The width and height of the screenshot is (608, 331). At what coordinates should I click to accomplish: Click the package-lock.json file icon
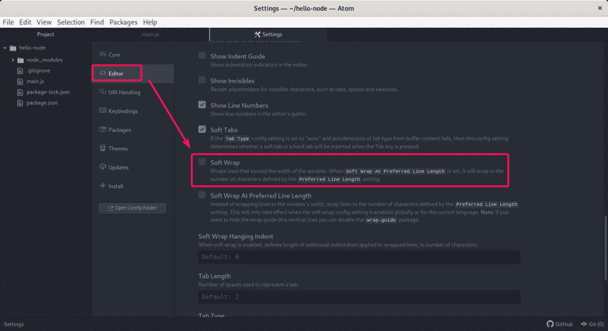pos(20,93)
